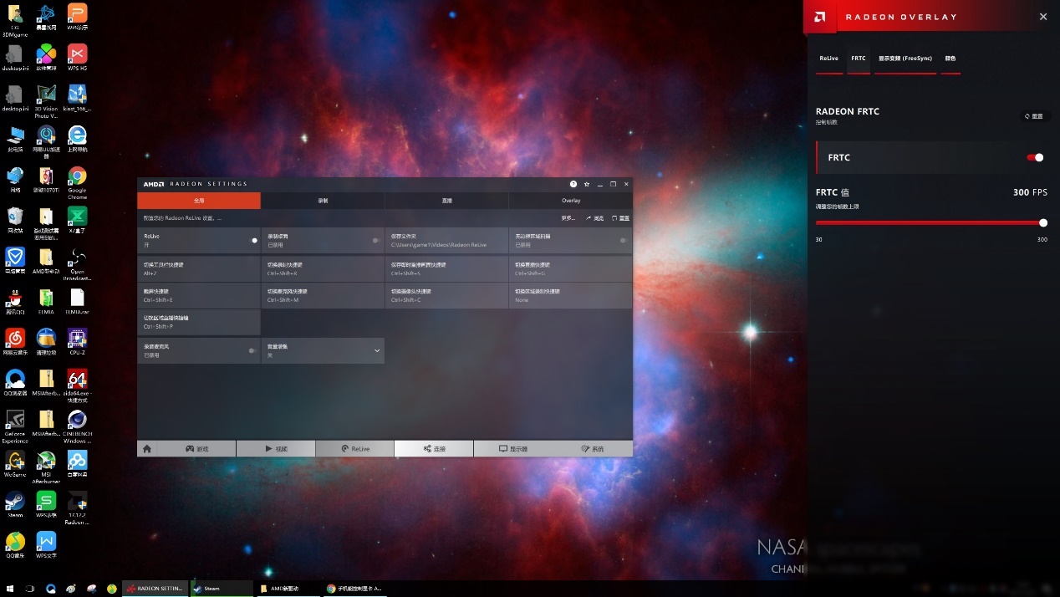Image resolution: width=1060 pixels, height=597 pixels.
Task: Click the Reset button in Radeon Settings
Action: (621, 218)
